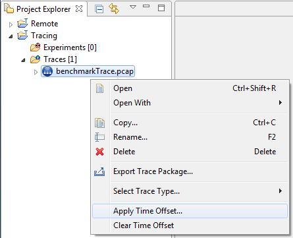Toggle Link with Editor arrows icon
Viewport: 293px width, 238px height.
point(114,9)
